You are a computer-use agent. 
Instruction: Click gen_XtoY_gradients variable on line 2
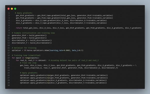coord(25,15)
